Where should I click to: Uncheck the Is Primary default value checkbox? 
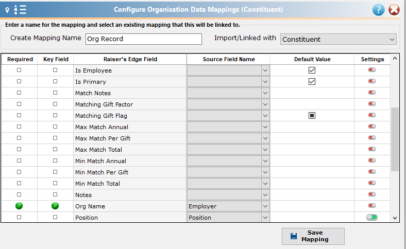click(312, 82)
